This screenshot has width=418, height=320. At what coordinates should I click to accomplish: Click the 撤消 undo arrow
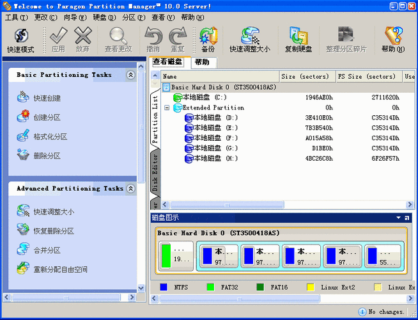[x=153, y=40]
